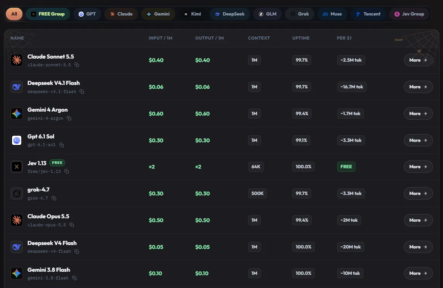
Task: Choose the Kimi provider filter
Action: pyautogui.click(x=192, y=14)
